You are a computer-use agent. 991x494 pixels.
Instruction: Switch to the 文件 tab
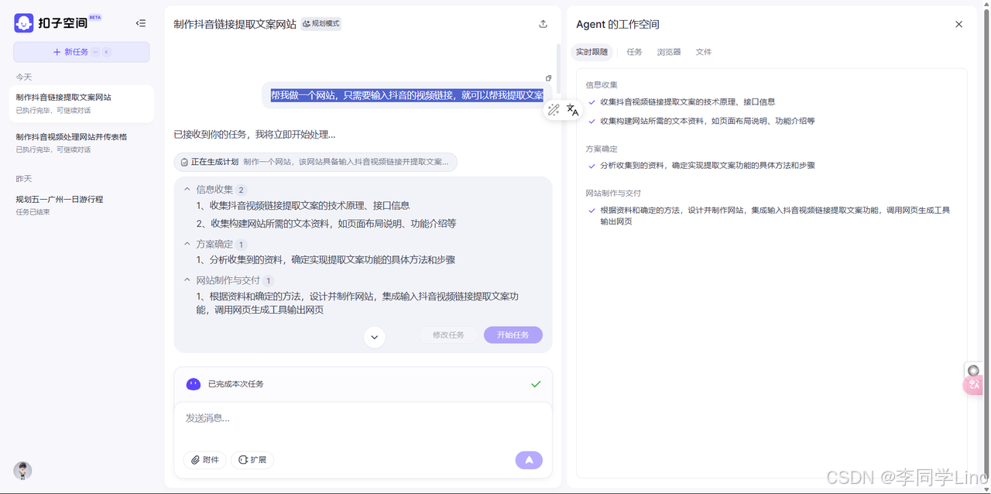[x=703, y=52]
